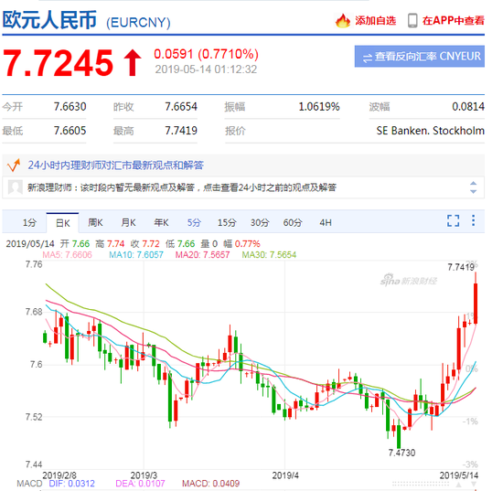503x491 pixels.
Task: Click the 新浪理财师 avatar thumbnail
Action: click(x=15, y=187)
